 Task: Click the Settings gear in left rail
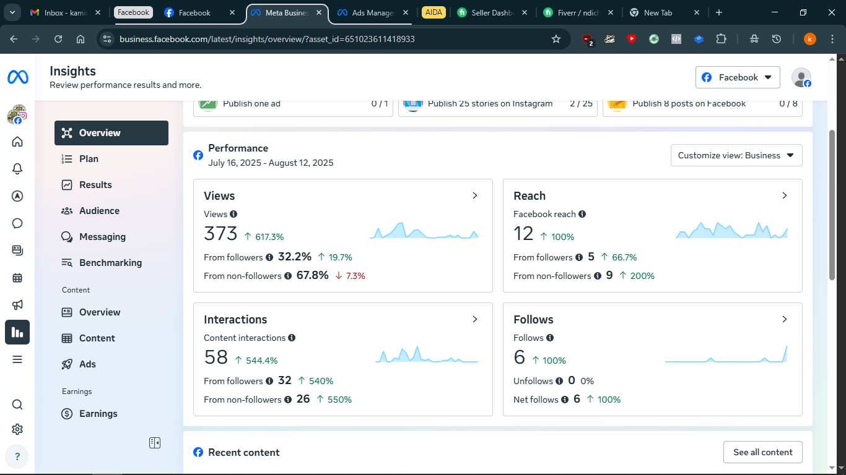(17, 429)
